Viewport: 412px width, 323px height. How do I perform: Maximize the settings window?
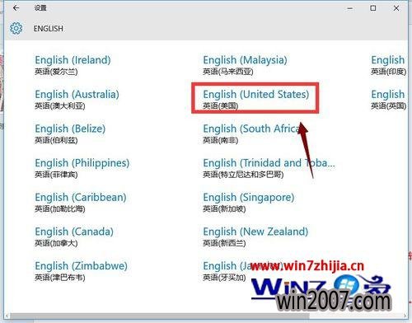pyautogui.click(x=373, y=8)
